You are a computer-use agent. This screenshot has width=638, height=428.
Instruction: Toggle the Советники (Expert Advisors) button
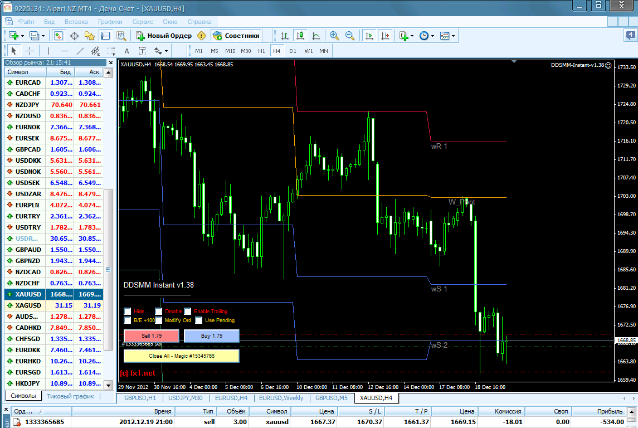[236, 36]
